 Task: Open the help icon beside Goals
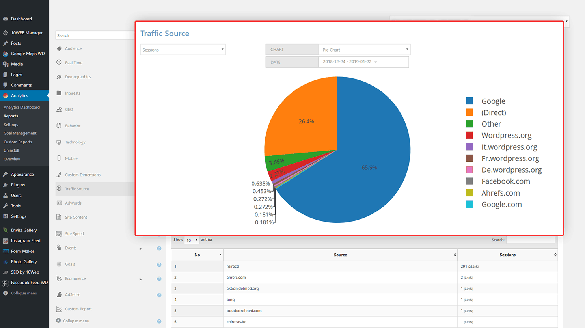(x=159, y=265)
